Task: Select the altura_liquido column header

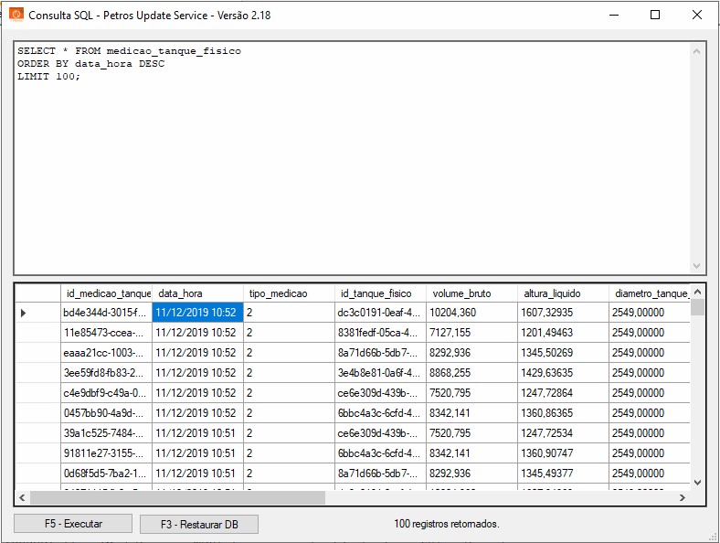Action: pyautogui.click(x=562, y=293)
